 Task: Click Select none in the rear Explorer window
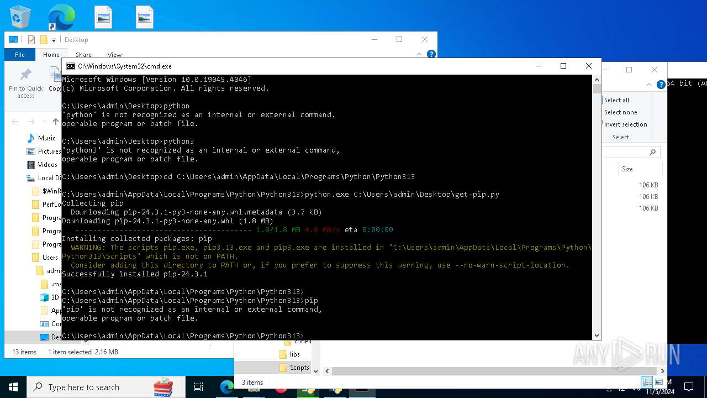tap(620, 112)
